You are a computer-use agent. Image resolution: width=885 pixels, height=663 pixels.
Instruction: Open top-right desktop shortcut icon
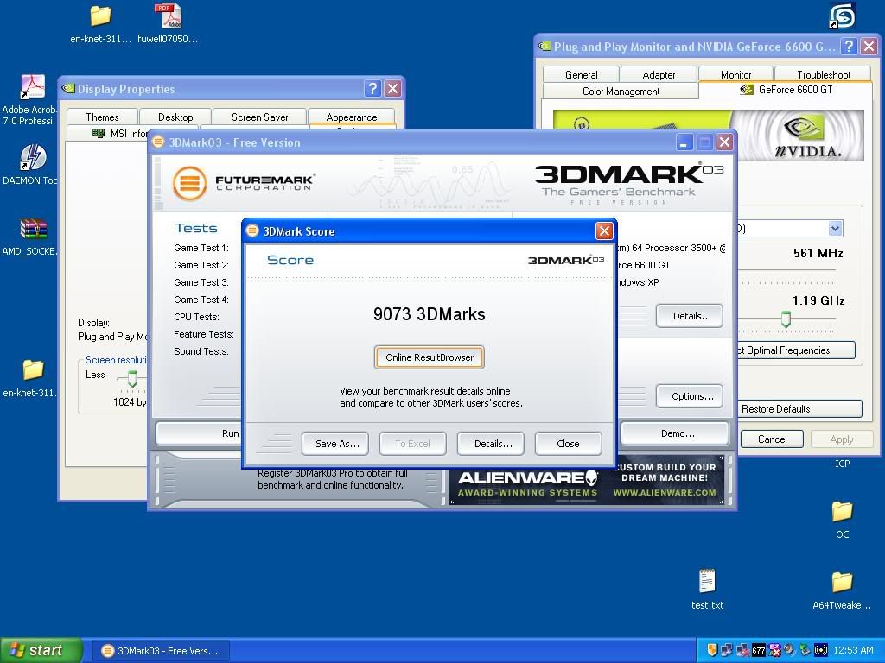(x=842, y=16)
